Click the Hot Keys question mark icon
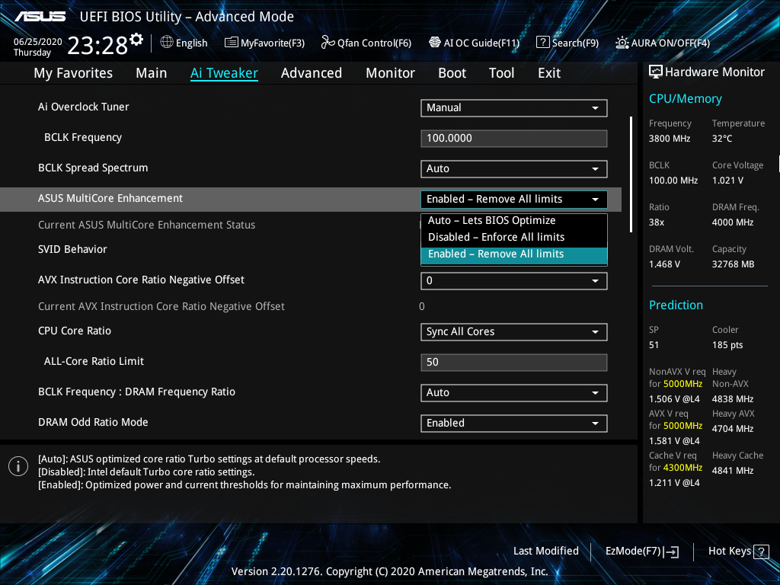 (761, 551)
